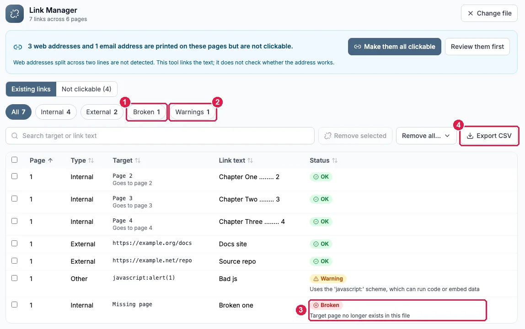Open the Remove all... dropdown
This screenshot has height=329, width=525.
click(x=426, y=136)
